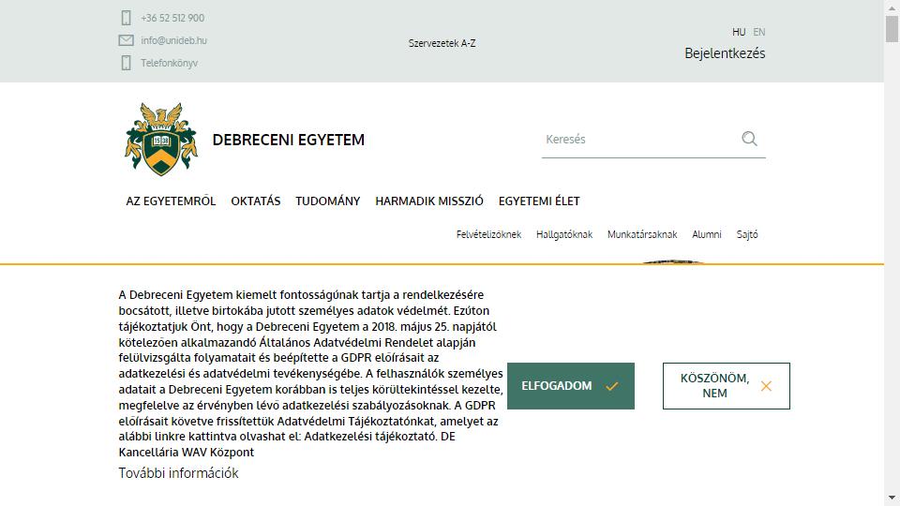Decline with KÖSZÖNÖM, NEM button
This screenshot has width=900, height=506.
726,386
